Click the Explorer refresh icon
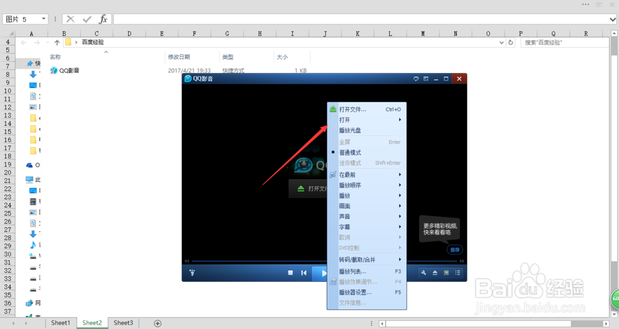 tap(511, 42)
